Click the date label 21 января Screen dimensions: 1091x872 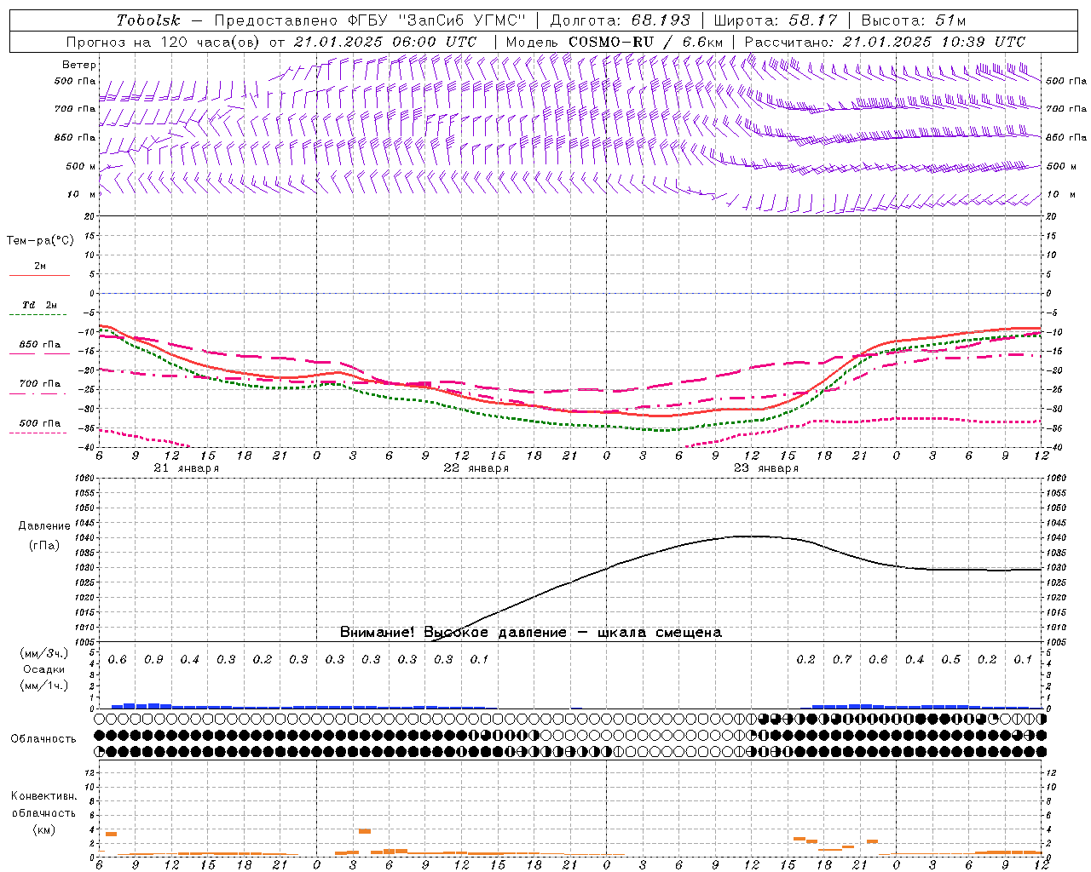186,468
